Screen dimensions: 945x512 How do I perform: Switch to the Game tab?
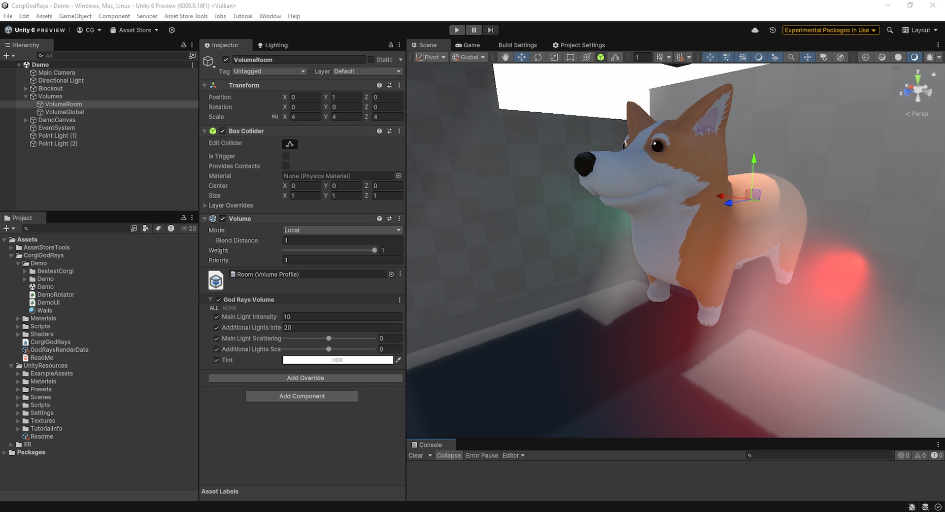pos(467,45)
